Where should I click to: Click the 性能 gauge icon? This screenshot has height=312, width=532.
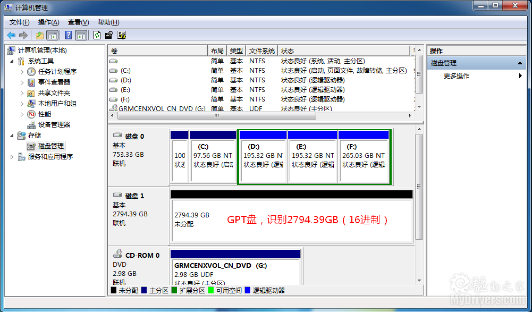pos(32,114)
